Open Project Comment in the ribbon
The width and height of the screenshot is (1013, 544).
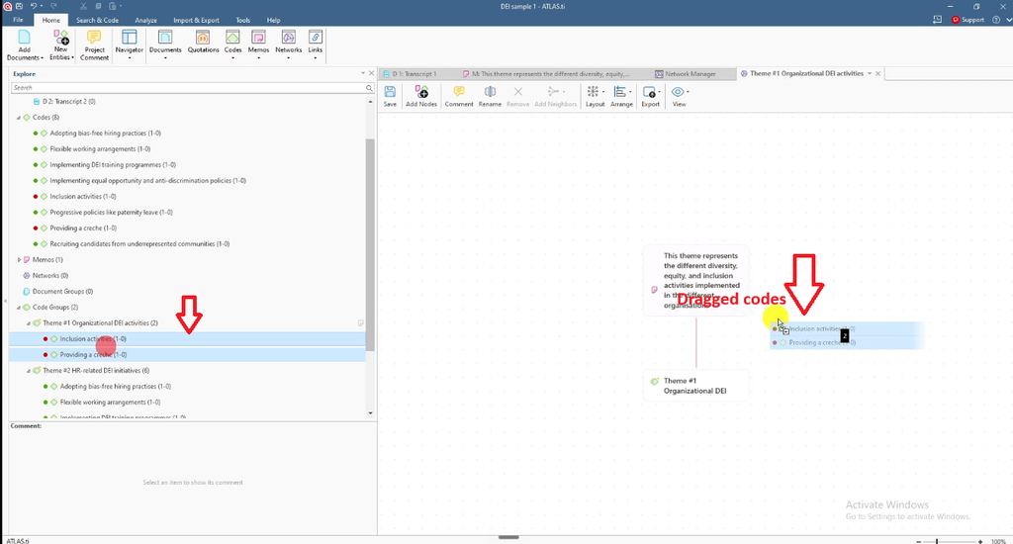point(94,45)
